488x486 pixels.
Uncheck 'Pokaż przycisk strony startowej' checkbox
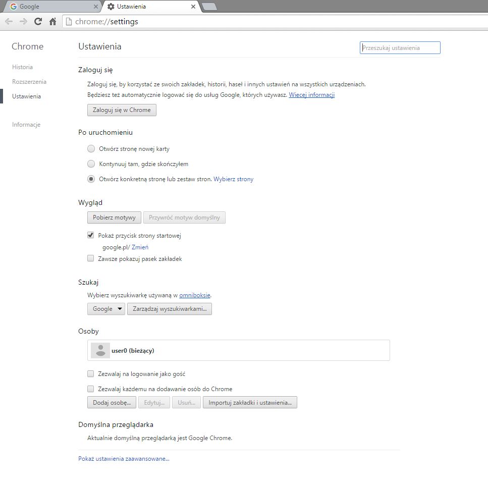pyautogui.click(x=90, y=235)
